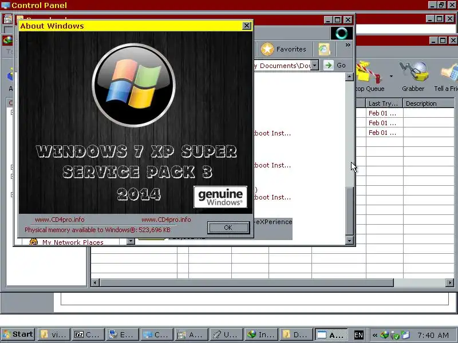Expand hidden tray icons chevron

(375, 335)
